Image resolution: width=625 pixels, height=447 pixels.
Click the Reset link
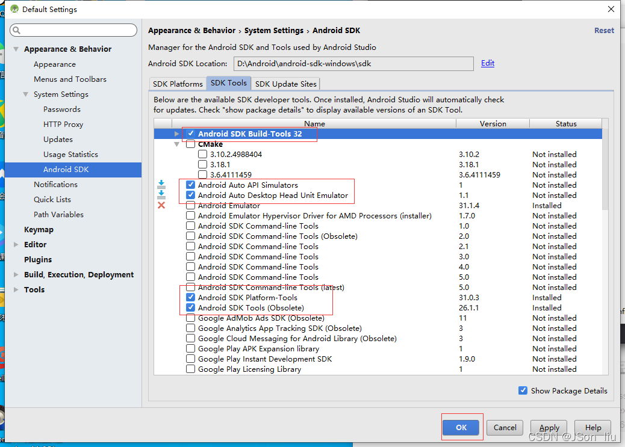point(604,30)
